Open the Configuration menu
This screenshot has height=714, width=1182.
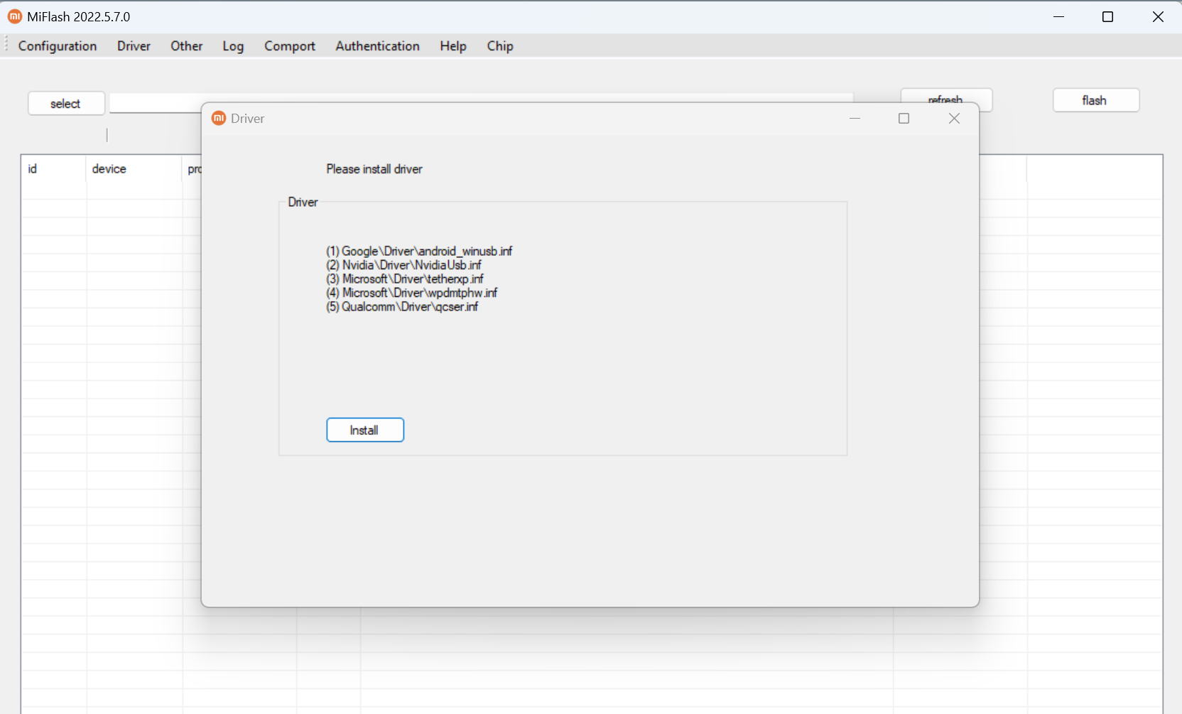58,46
